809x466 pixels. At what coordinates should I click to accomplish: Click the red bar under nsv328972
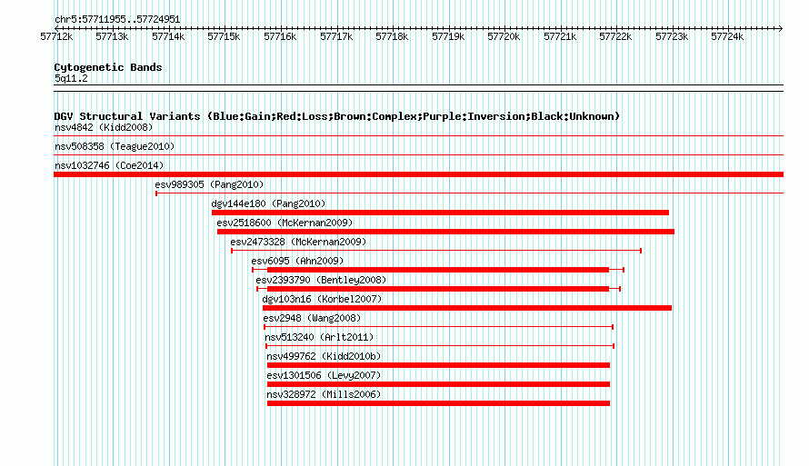(x=438, y=403)
